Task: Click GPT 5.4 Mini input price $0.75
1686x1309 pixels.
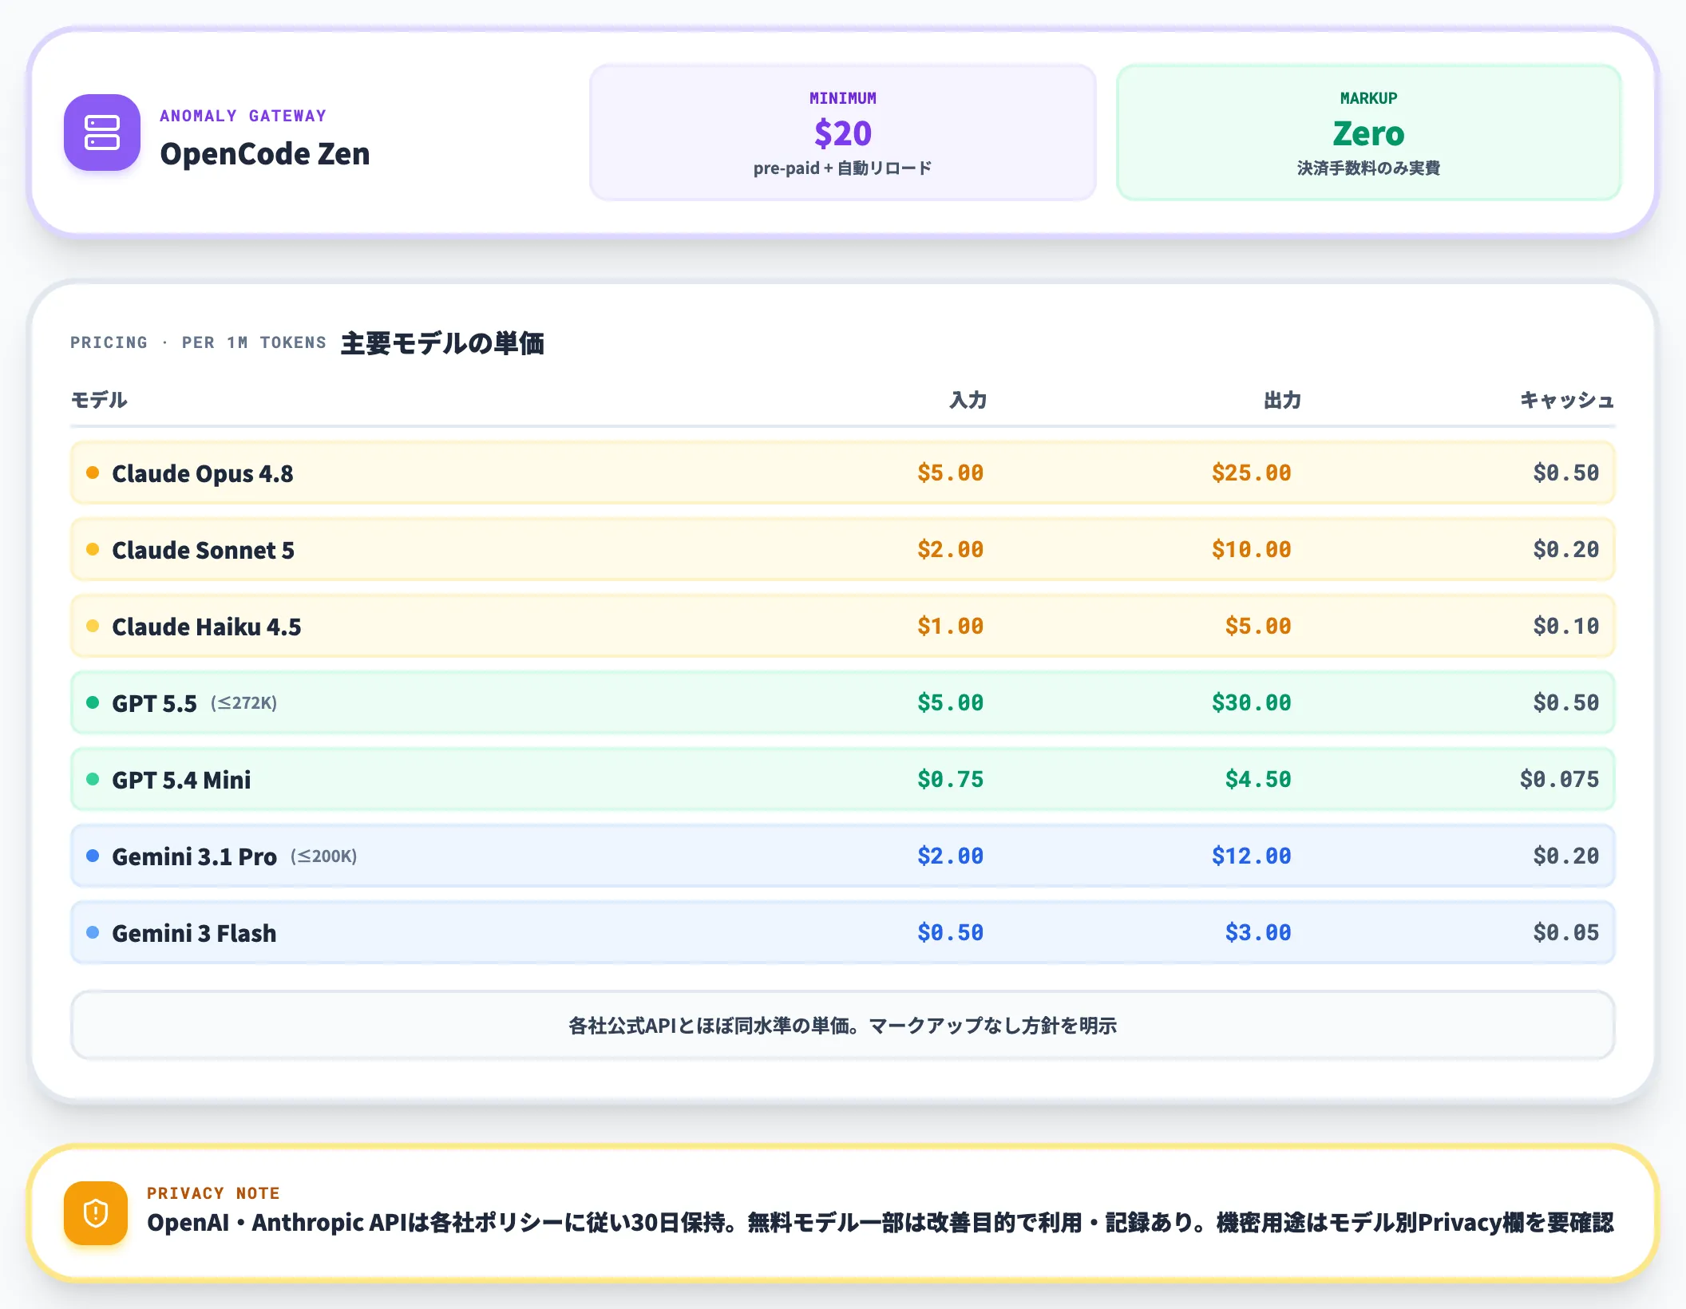Action: tap(950, 779)
